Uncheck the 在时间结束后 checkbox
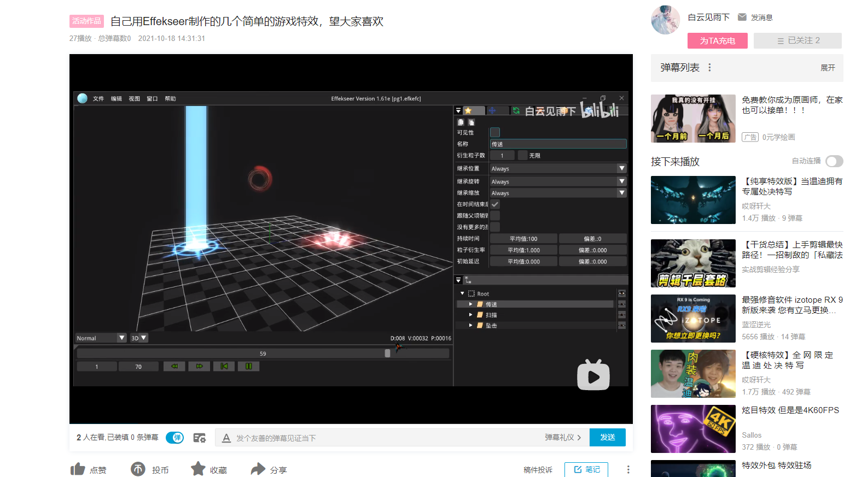Screen dimensions: 850x477 tap(495, 204)
